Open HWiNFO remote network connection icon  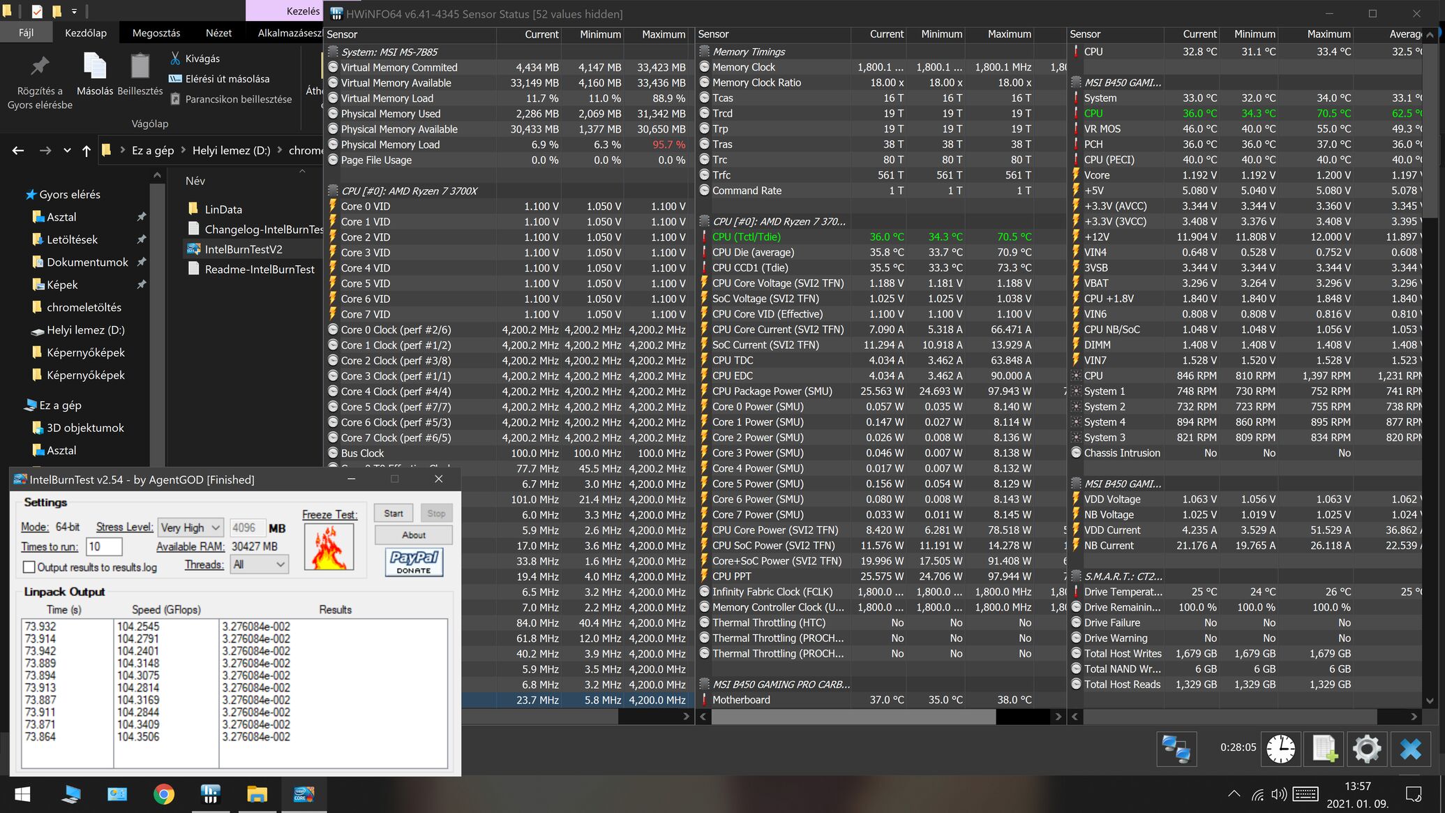[1176, 749]
